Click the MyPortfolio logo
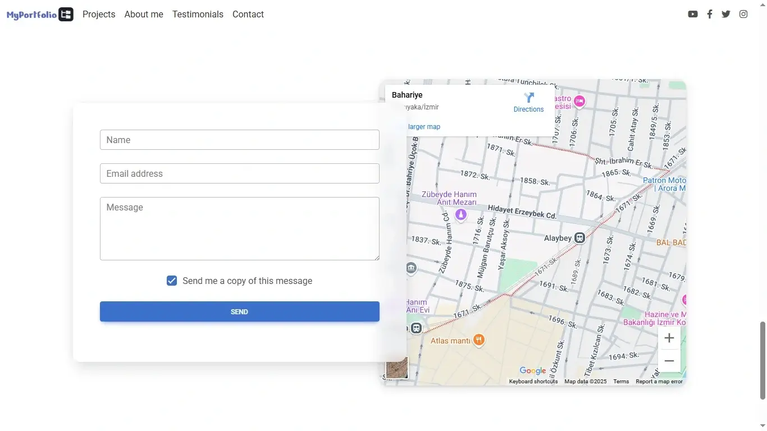Image resolution: width=767 pixels, height=431 pixels. point(40,15)
